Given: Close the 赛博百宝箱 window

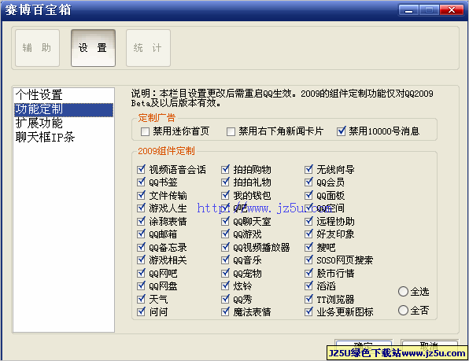Looking at the screenshot, I should pyautogui.click(x=452, y=10).
